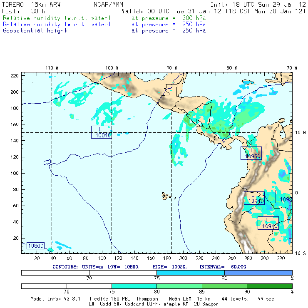Click the dark green above-90% swatch in the lower colorbar
The height and width of the screenshot is (308, 308).
click(270, 286)
